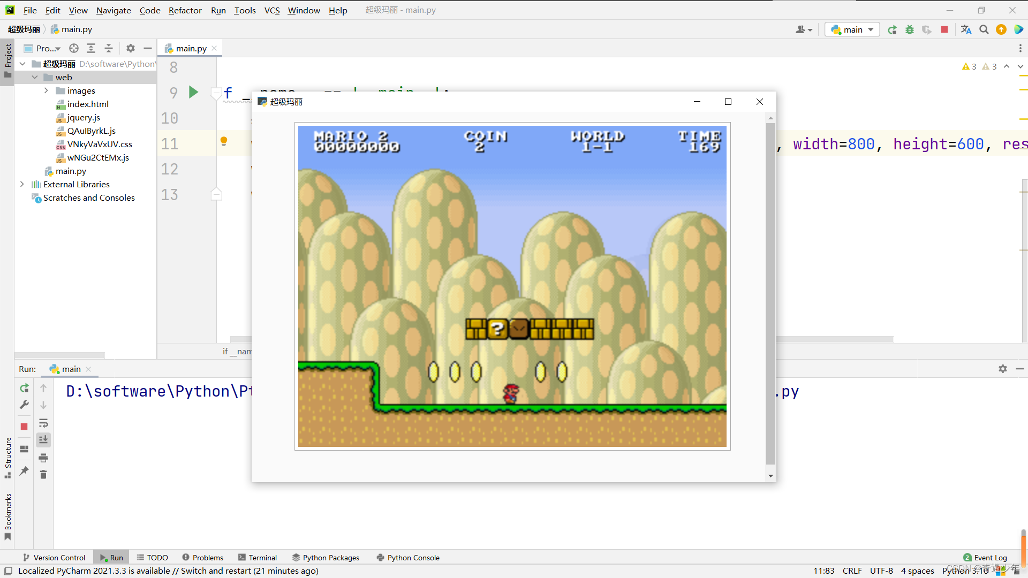Image resolution: width=1028 pixels, height=578 pixels.
Task: Click the Rerun main icon in top toolbar
Action: tap(892, 30)
